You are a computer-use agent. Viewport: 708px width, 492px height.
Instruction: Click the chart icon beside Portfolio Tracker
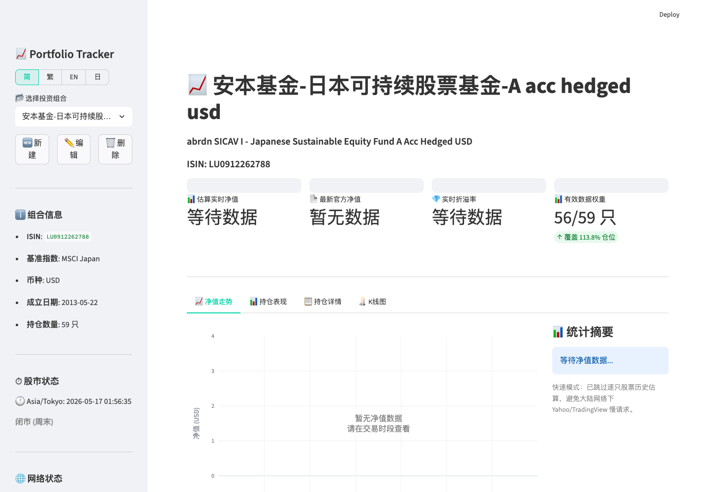pyautogui.click(x=21, y=54)
